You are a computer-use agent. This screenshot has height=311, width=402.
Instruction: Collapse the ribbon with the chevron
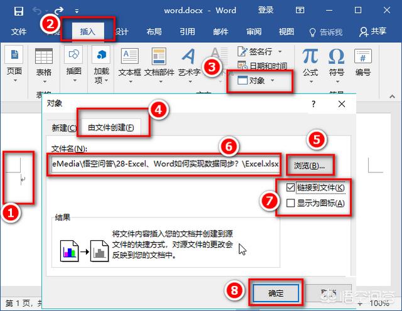(x=392, y=96)
